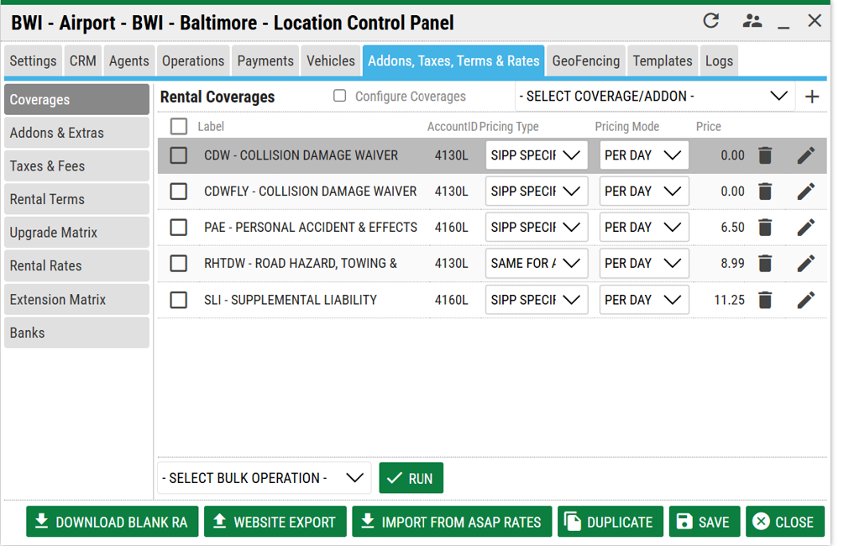
Task: Click the Import From ASAP Rates button
Action: [452, 522]
